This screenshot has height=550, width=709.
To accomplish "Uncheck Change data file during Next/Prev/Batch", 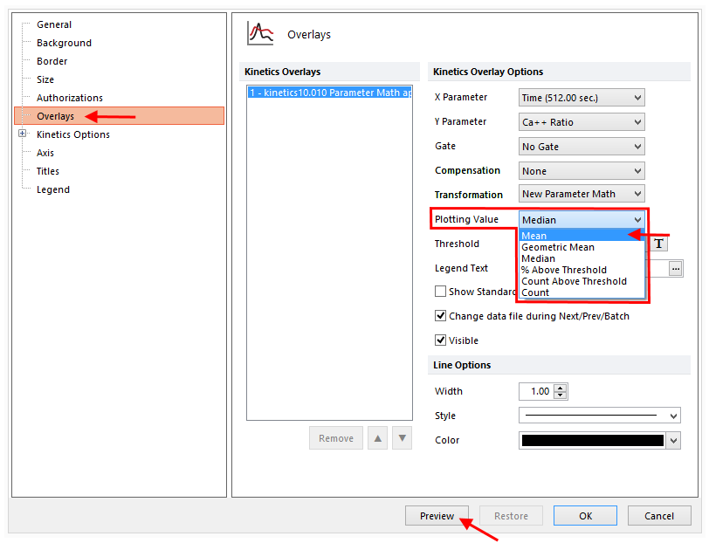I will pos(441,316).
